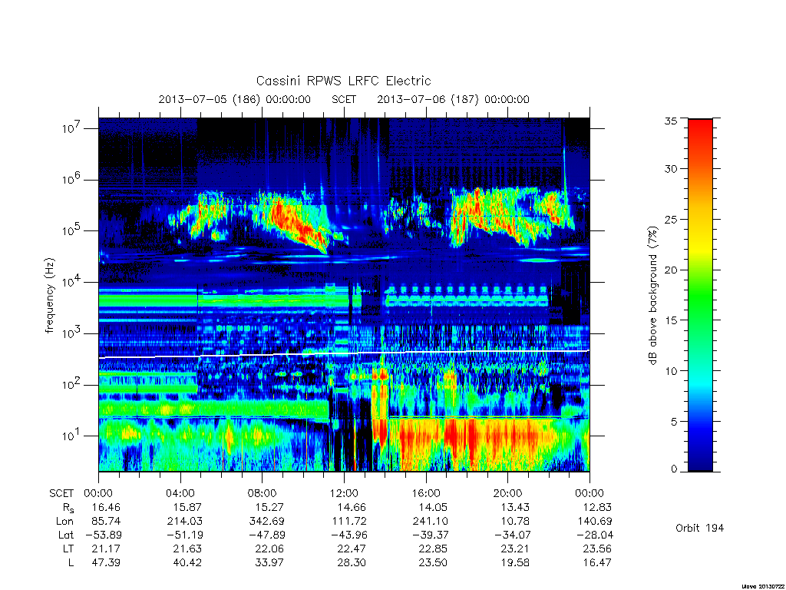Click the LT value 22.06
The width and height of the screenshot is (786, 590).
click(x=269, y=549)
